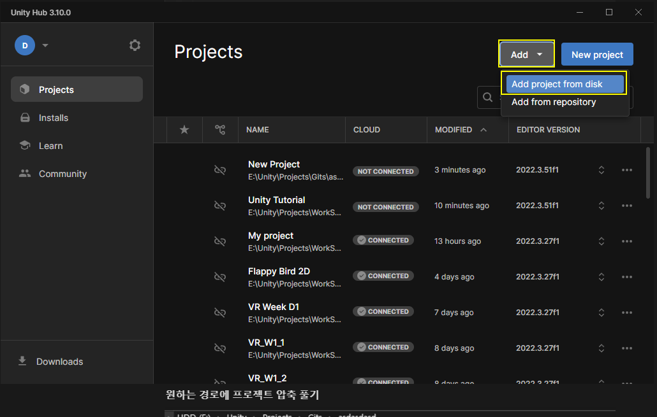Click CONNECTED badge for My project

coord(383,240)
